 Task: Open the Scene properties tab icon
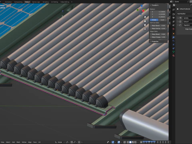coord(174,25)
